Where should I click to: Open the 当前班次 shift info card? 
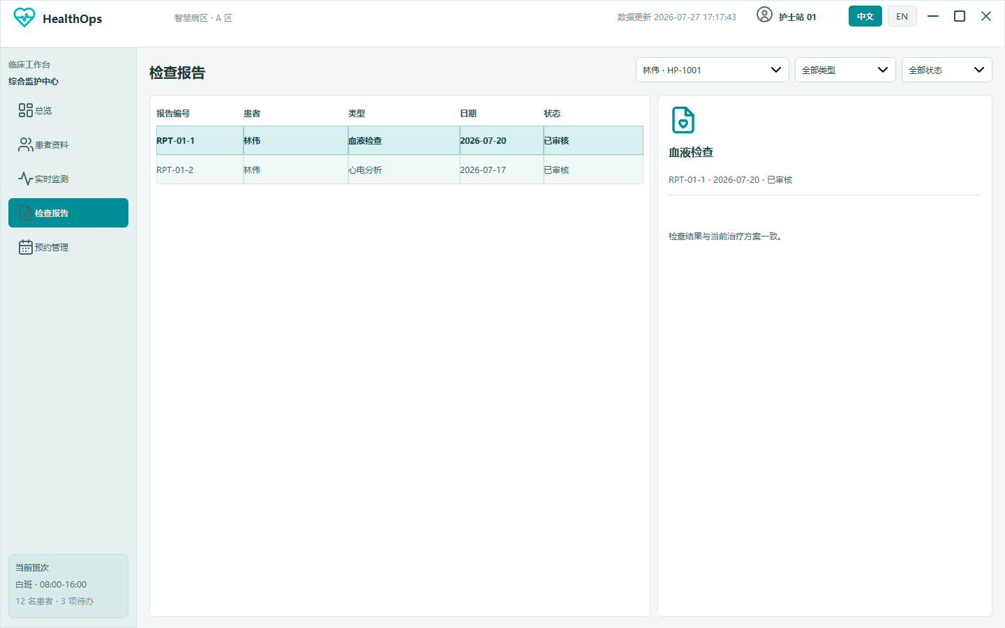pos(68,586)
